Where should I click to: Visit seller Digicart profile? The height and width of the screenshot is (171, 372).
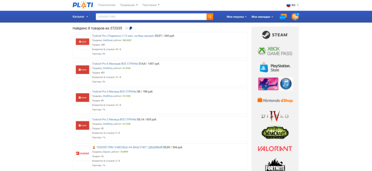[106, 152]
